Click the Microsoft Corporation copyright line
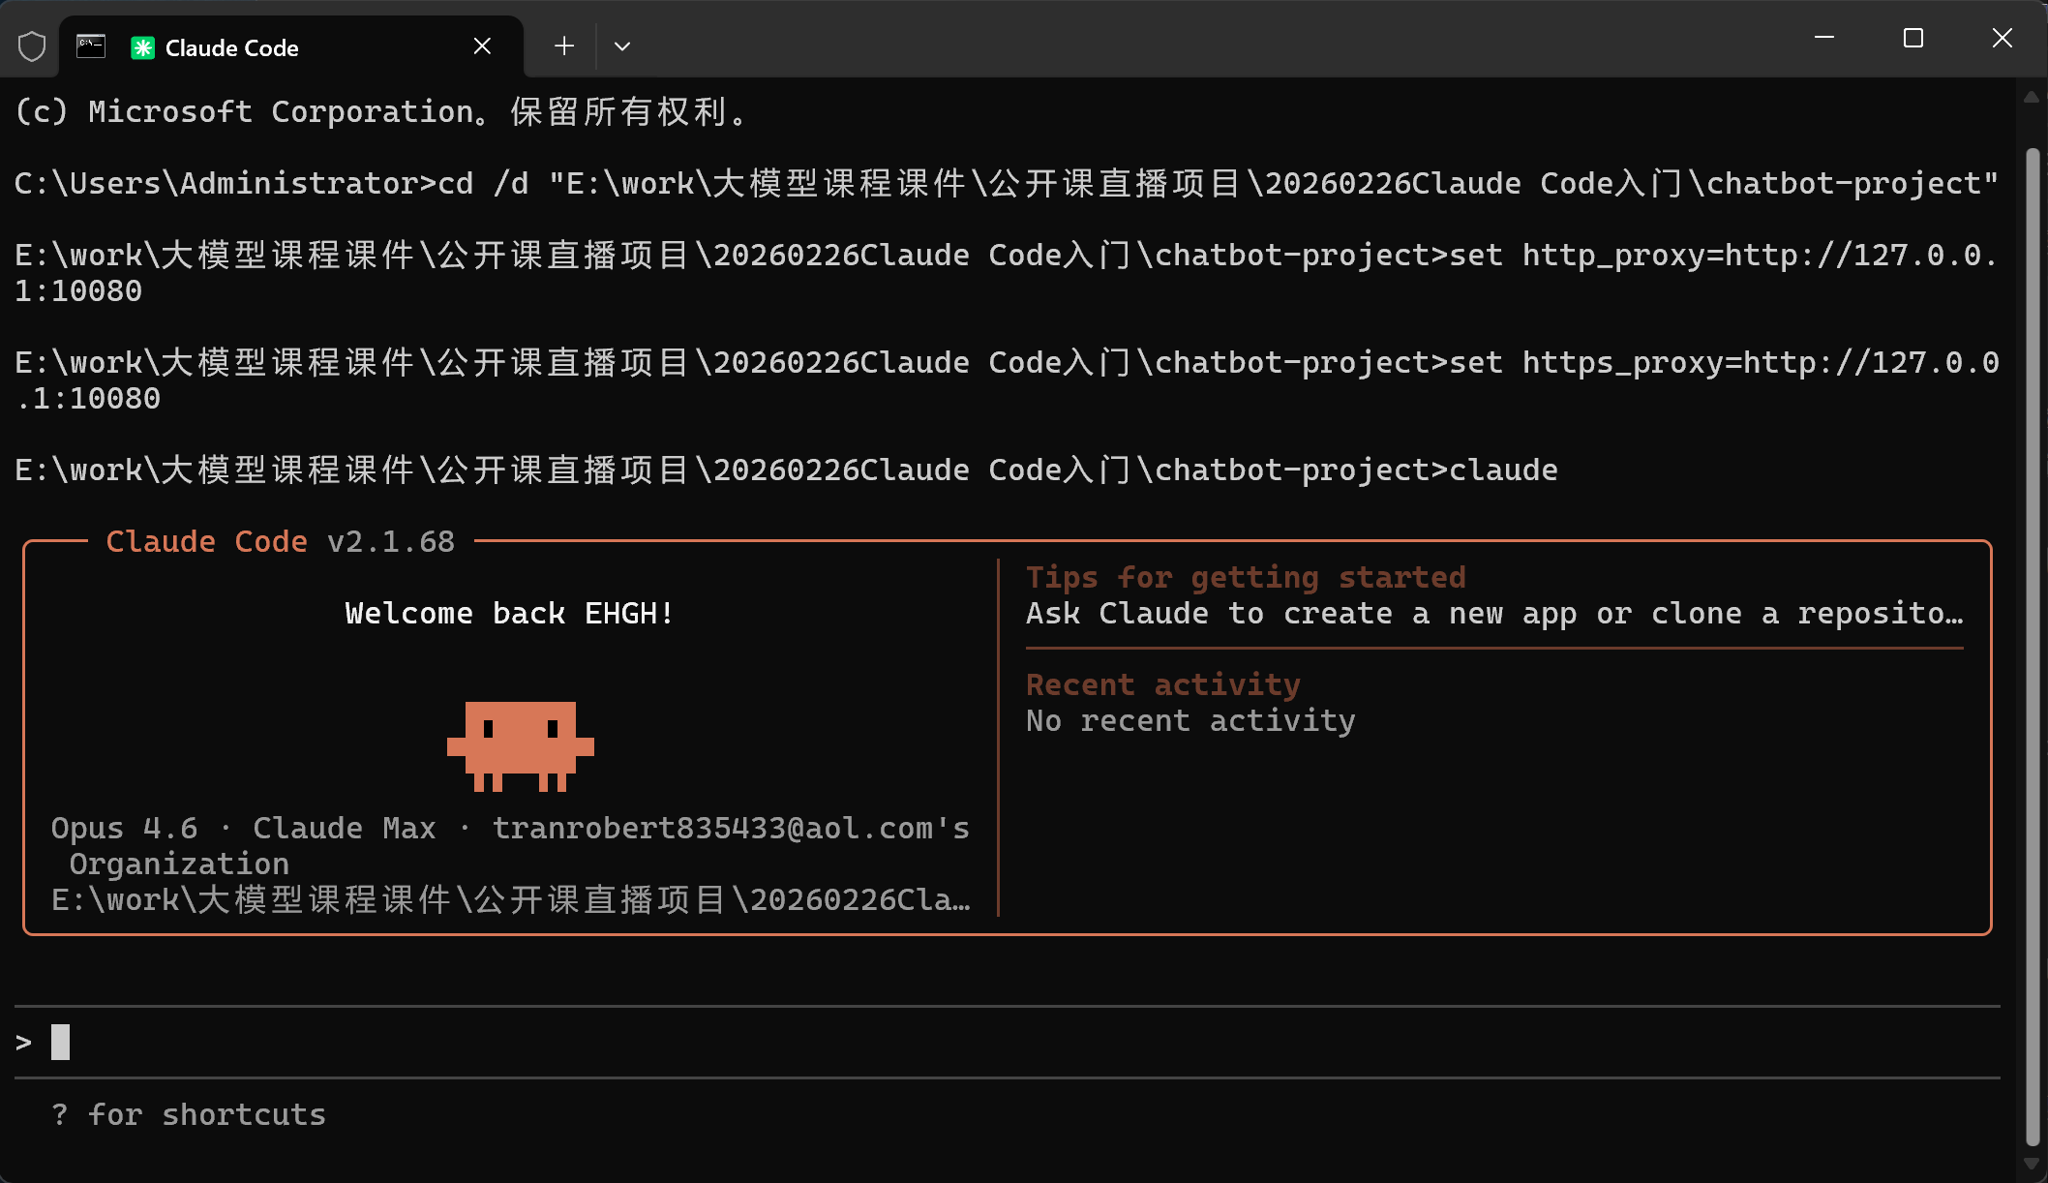Viewport: 2048px width, 1183px height. [x=382, y=111]
